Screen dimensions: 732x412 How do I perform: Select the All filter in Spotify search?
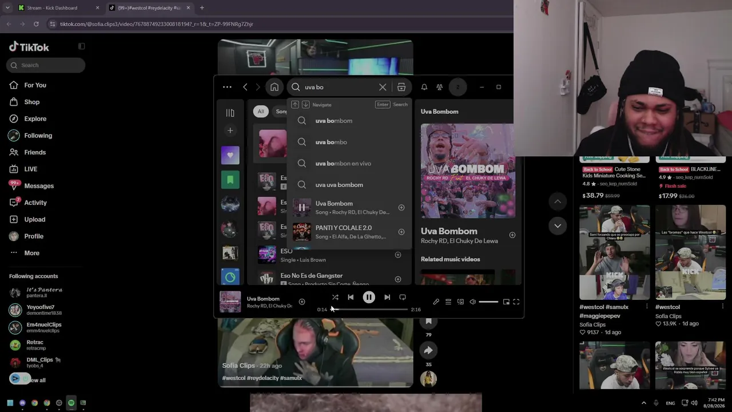pos(261,112)
